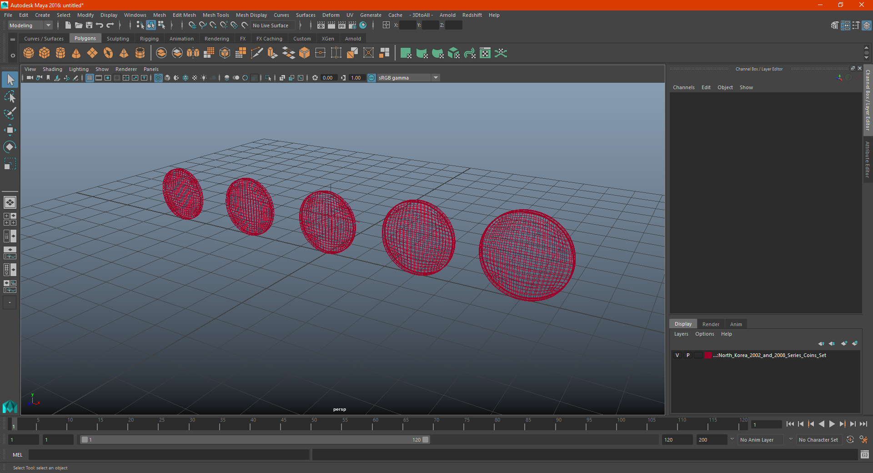
Task: Open the No Character Set dropdown
Action: pyautogui.click(x=819, y=440)
